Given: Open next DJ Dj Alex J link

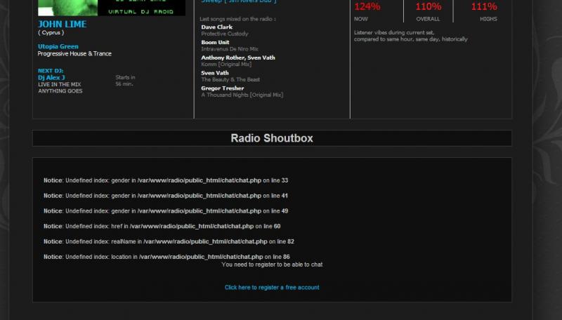Looking at the screenshot, I should click(x=51, y=77).
